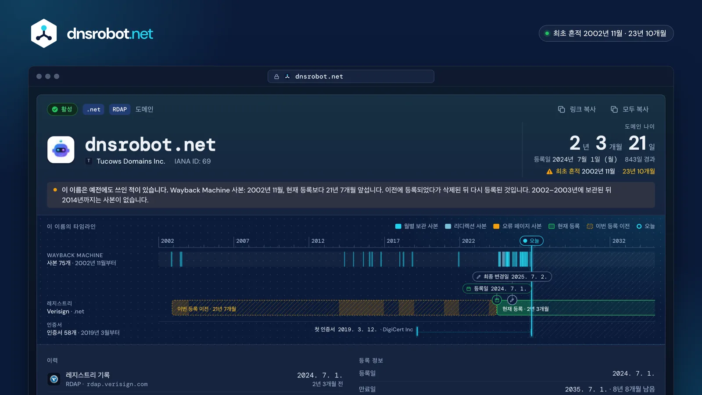Click the calendar marker icon on registry timeline
This screenshot has height=395, width=702.
coord(497,300)
